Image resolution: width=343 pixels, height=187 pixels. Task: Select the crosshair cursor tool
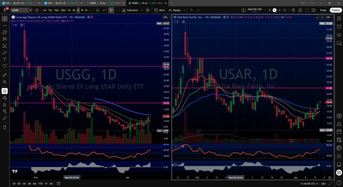5,19
